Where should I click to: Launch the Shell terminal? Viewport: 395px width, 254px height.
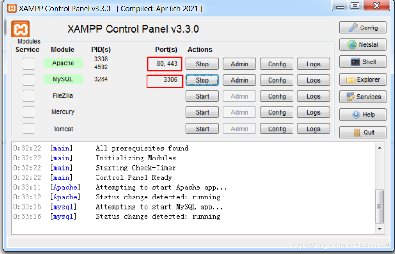click(363, 62)
